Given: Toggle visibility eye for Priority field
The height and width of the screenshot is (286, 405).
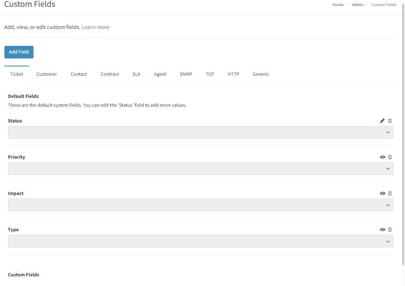Looking at the screenshot, I should [382, 157].
